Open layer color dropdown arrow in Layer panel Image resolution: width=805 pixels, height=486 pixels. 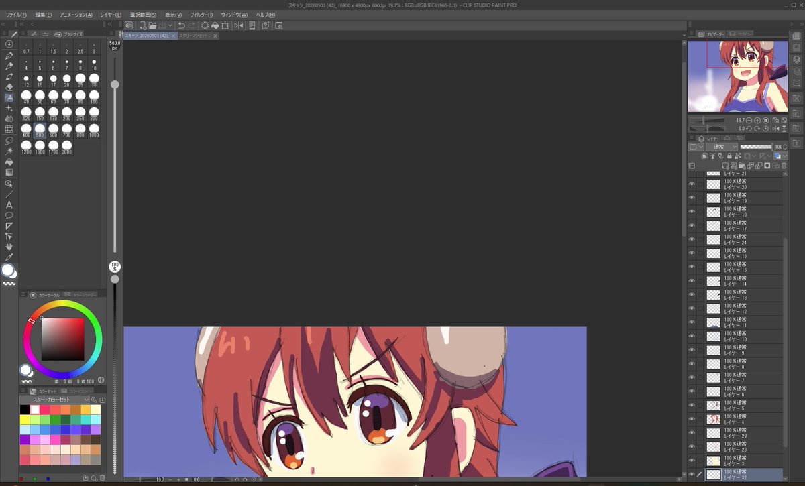point(784,156)
